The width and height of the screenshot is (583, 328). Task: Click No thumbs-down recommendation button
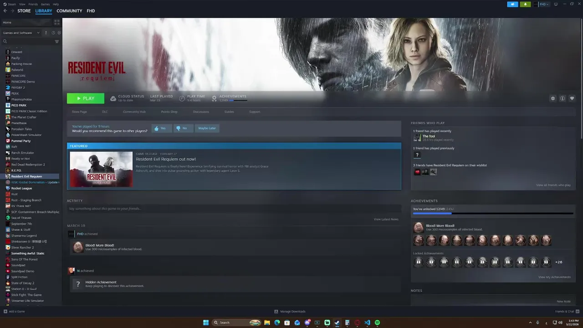coord(183,128)
